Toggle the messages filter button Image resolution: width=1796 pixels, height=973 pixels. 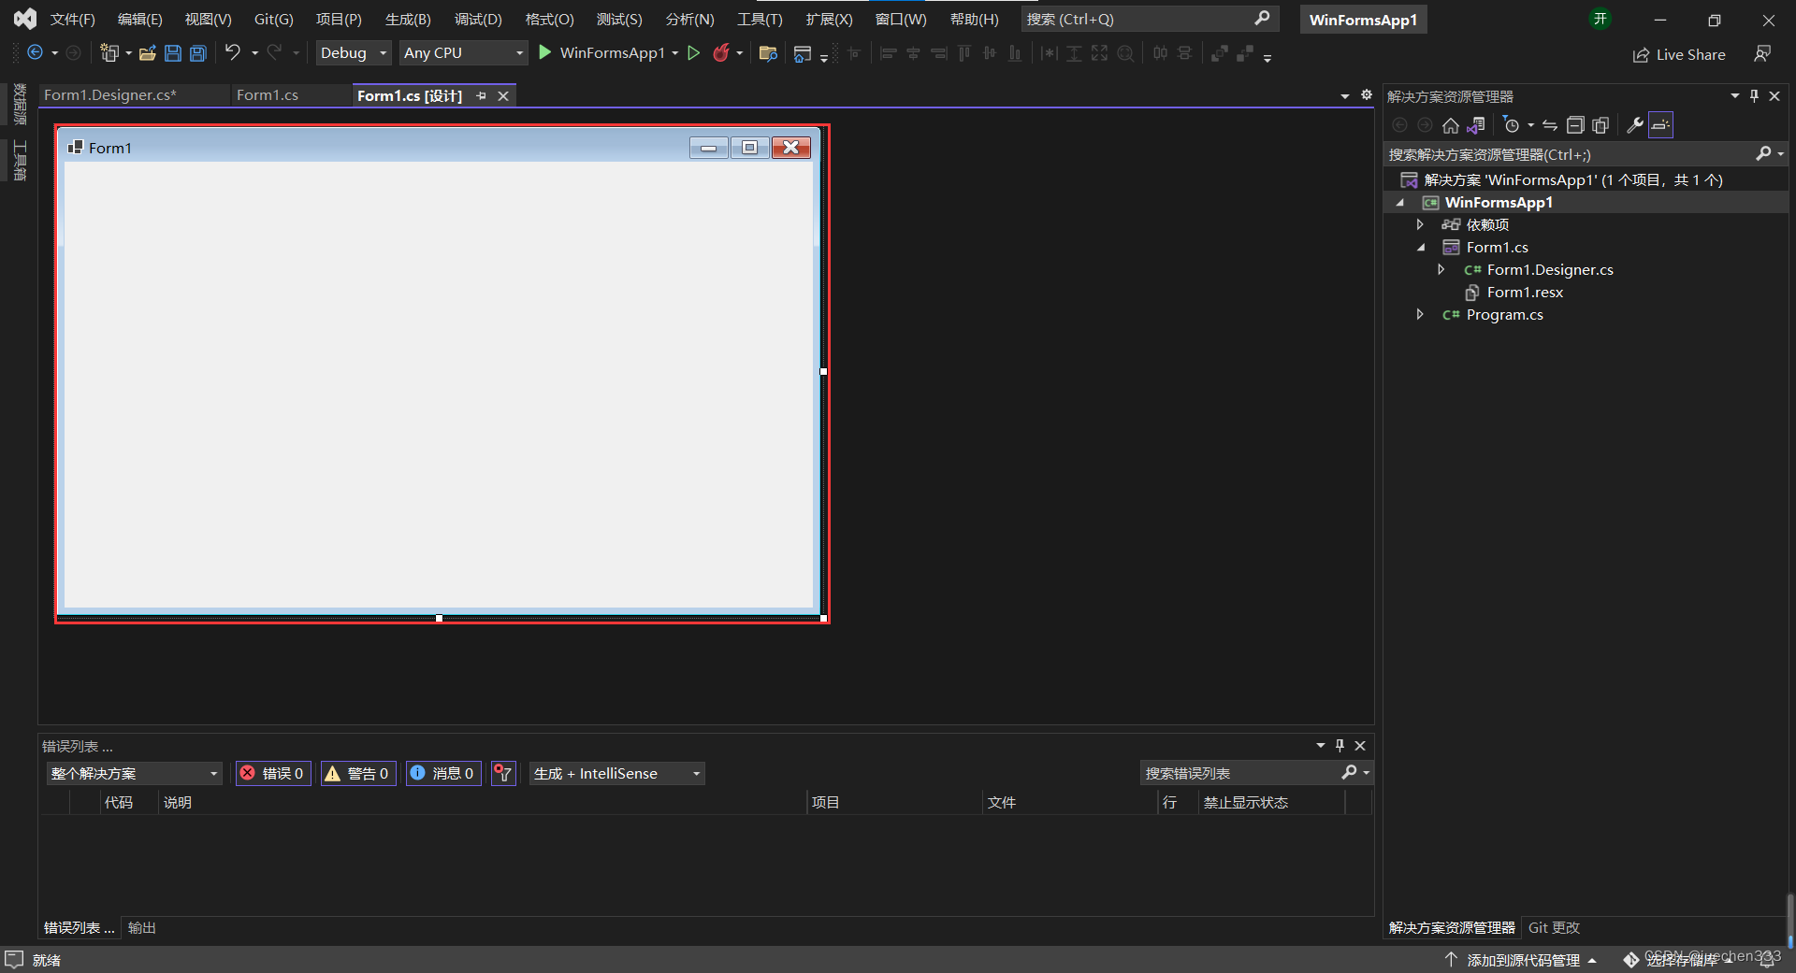[x=443, y=773]
